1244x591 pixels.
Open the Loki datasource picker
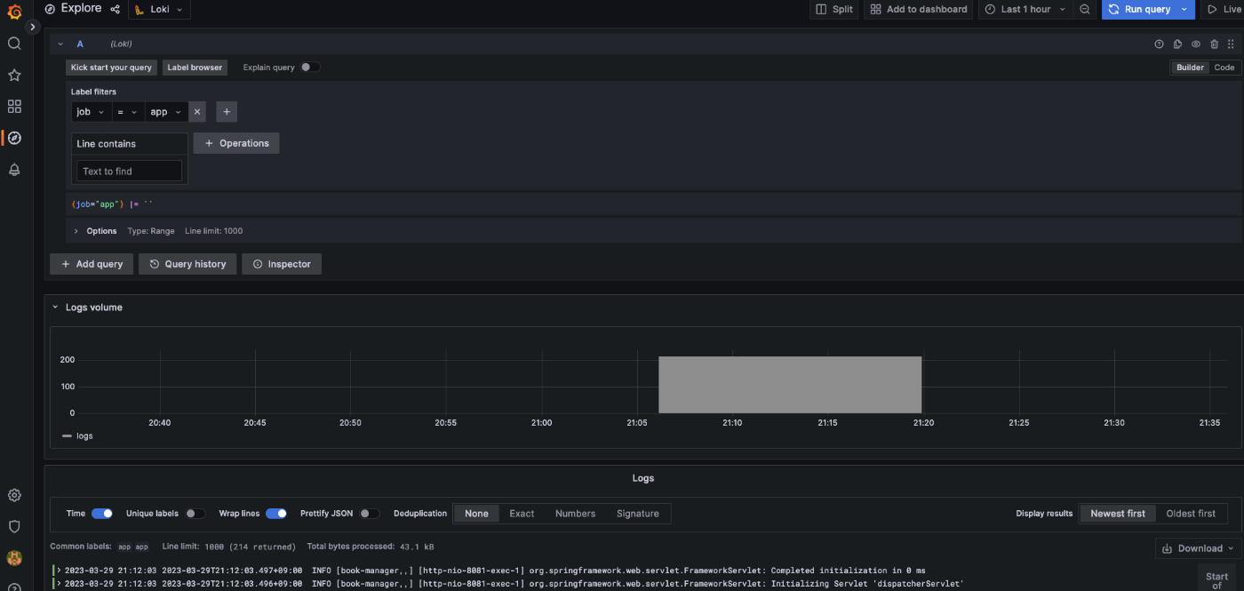click(x=159, y=9)
